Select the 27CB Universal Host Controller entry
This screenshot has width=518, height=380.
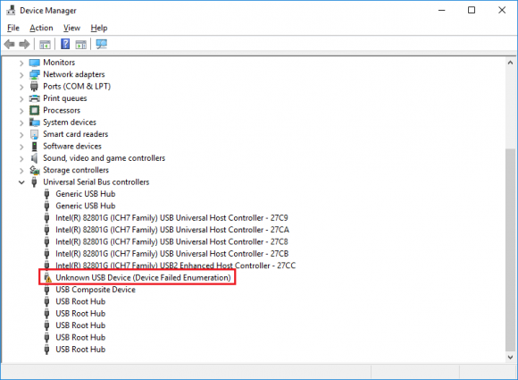171,254
